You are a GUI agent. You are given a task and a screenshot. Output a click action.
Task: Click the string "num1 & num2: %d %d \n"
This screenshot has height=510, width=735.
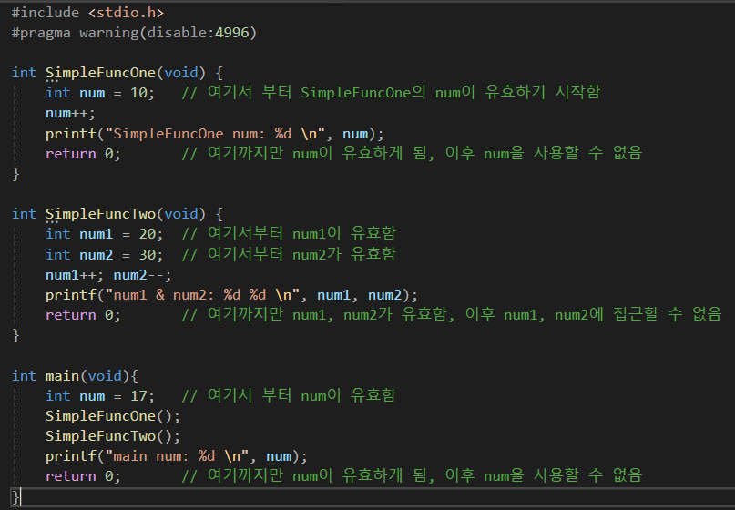pos(202,295)
